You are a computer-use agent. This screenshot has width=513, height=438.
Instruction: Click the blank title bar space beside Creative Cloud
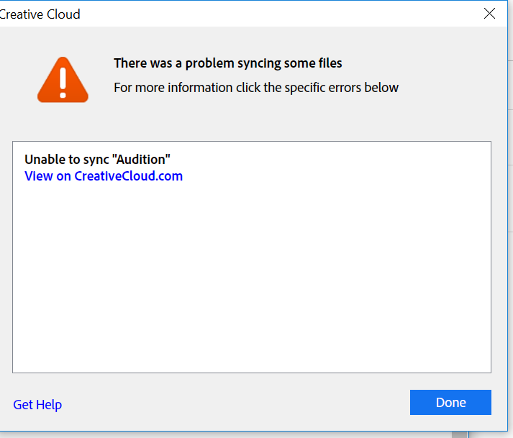[281, 14]
